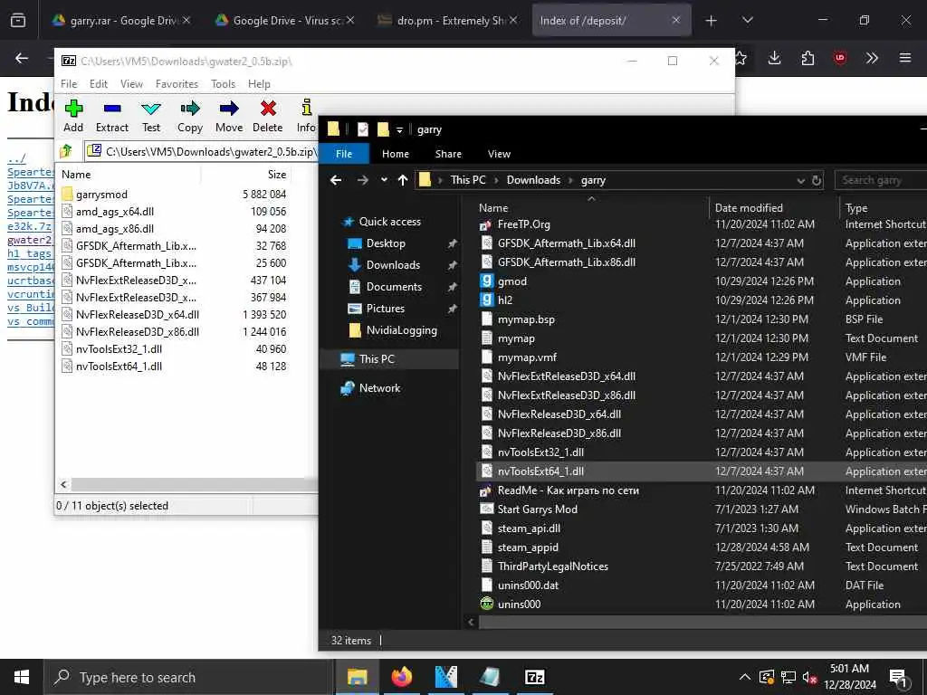Click the h1_tags link in index

(x=30, y=253)
